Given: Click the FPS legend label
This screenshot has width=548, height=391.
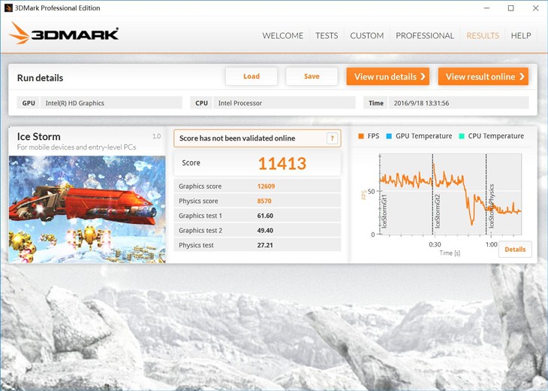Looking at the screenshot, I should [x=373, y=136].
